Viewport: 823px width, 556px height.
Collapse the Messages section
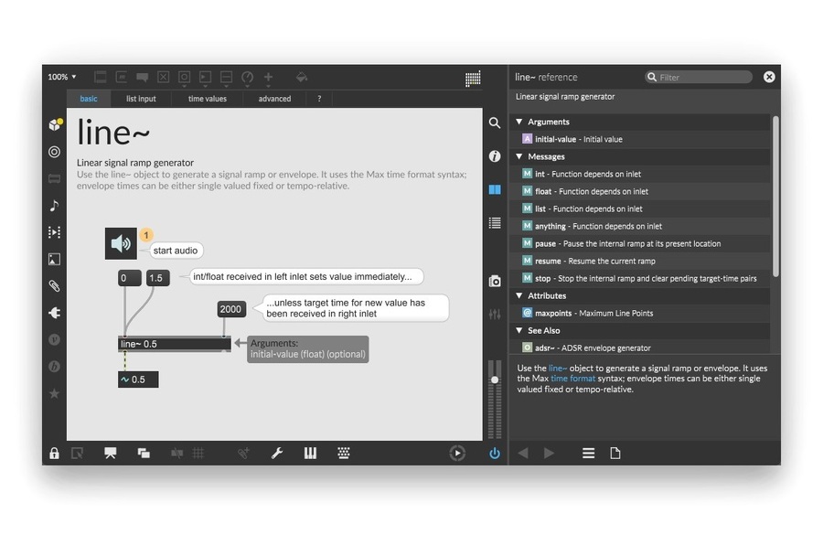coord(519,156)
